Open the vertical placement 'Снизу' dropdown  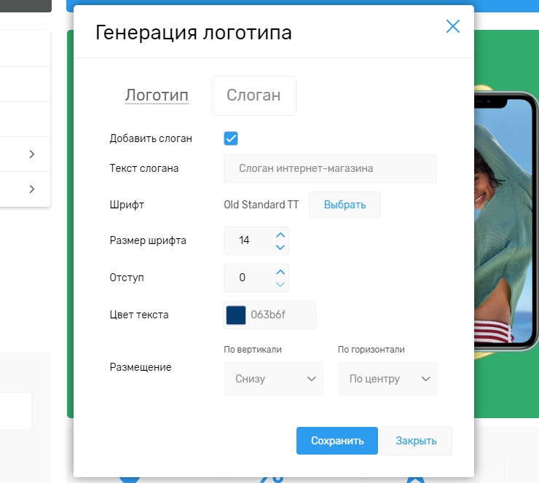(273, 379)
